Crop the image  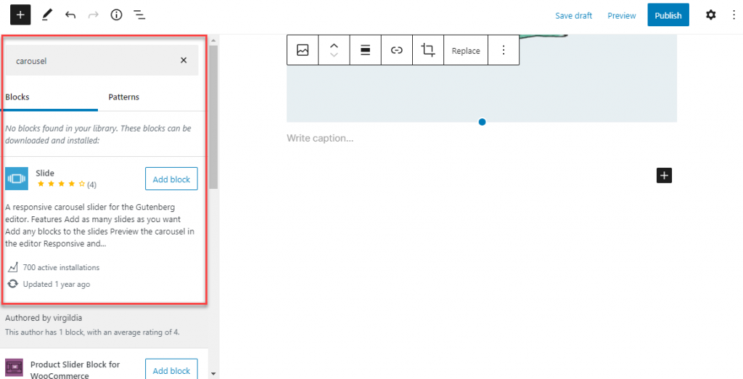click(x=428, y=50)
